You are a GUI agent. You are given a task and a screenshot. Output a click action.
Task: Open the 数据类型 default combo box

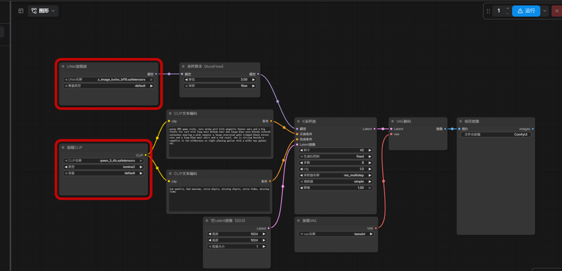click(x=108, y=86)
